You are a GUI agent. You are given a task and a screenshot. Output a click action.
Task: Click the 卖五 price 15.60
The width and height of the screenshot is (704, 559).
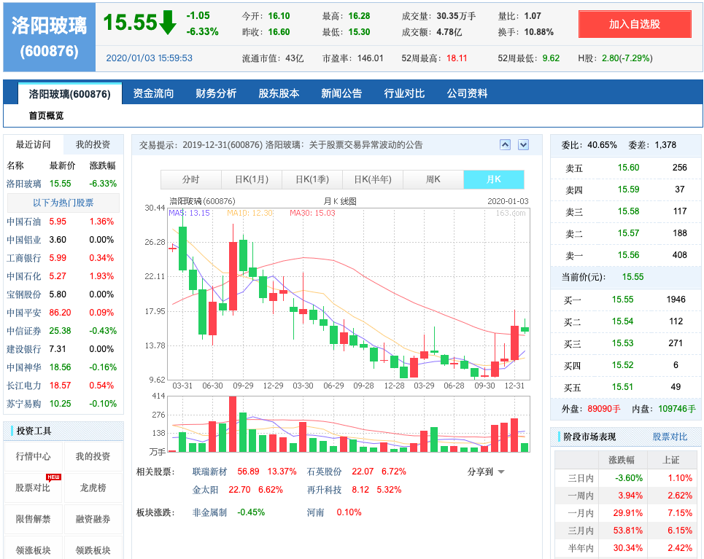pos(629,168)
